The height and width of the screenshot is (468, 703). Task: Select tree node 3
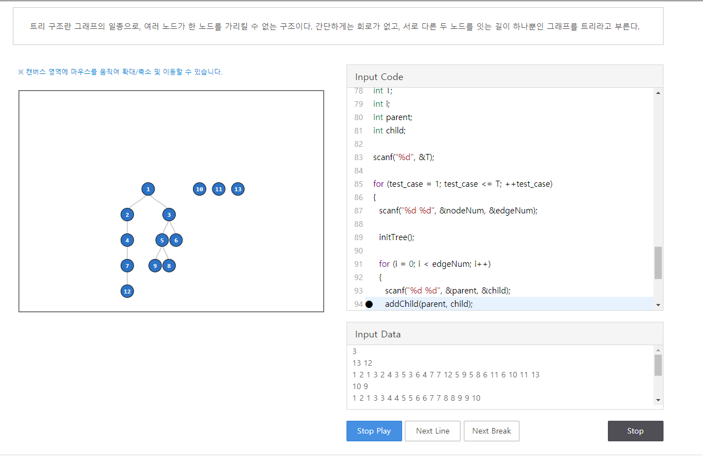(x=169, y=215)
